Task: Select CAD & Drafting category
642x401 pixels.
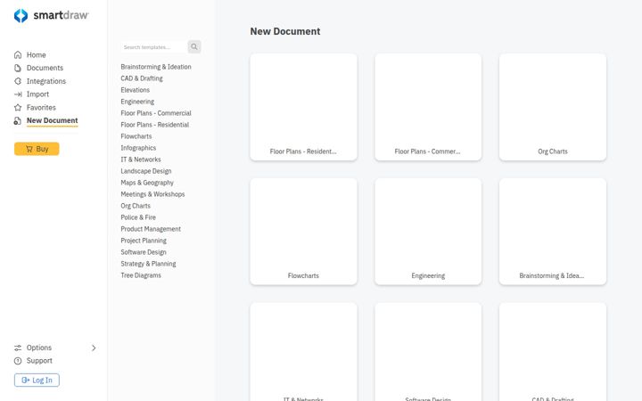Action: point(142,78)
